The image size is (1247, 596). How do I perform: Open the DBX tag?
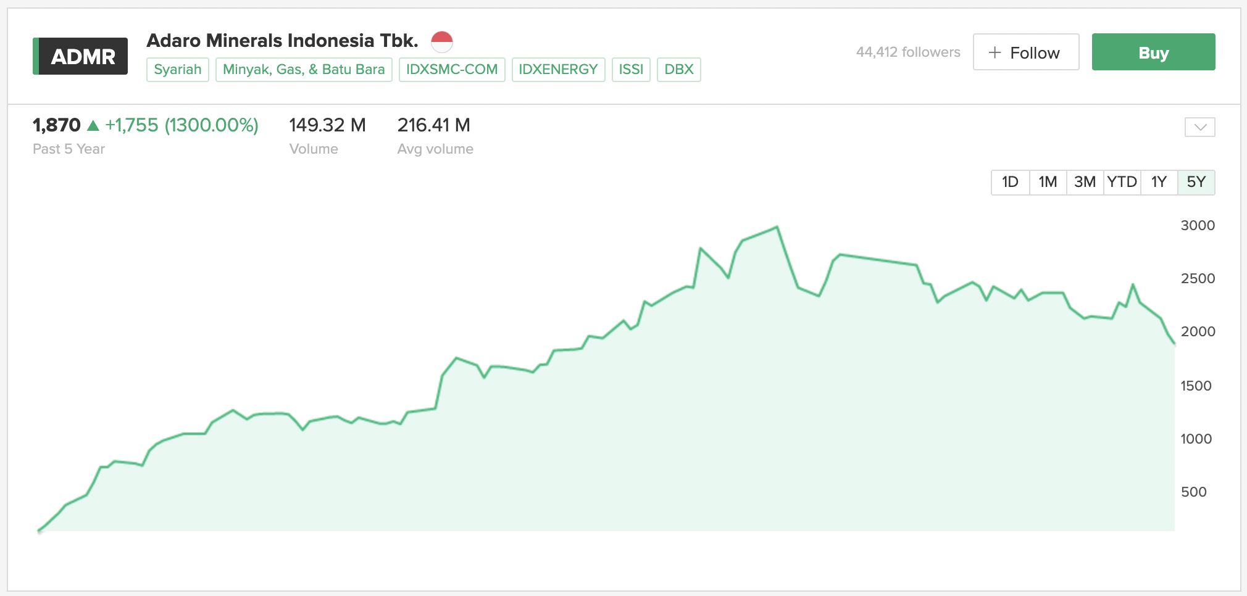[x=679, y=70]
